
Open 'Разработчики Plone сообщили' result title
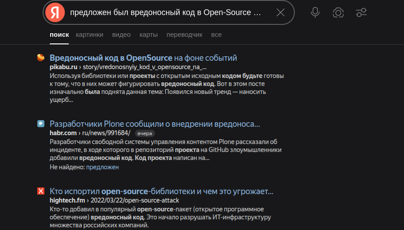pos(154,124)
